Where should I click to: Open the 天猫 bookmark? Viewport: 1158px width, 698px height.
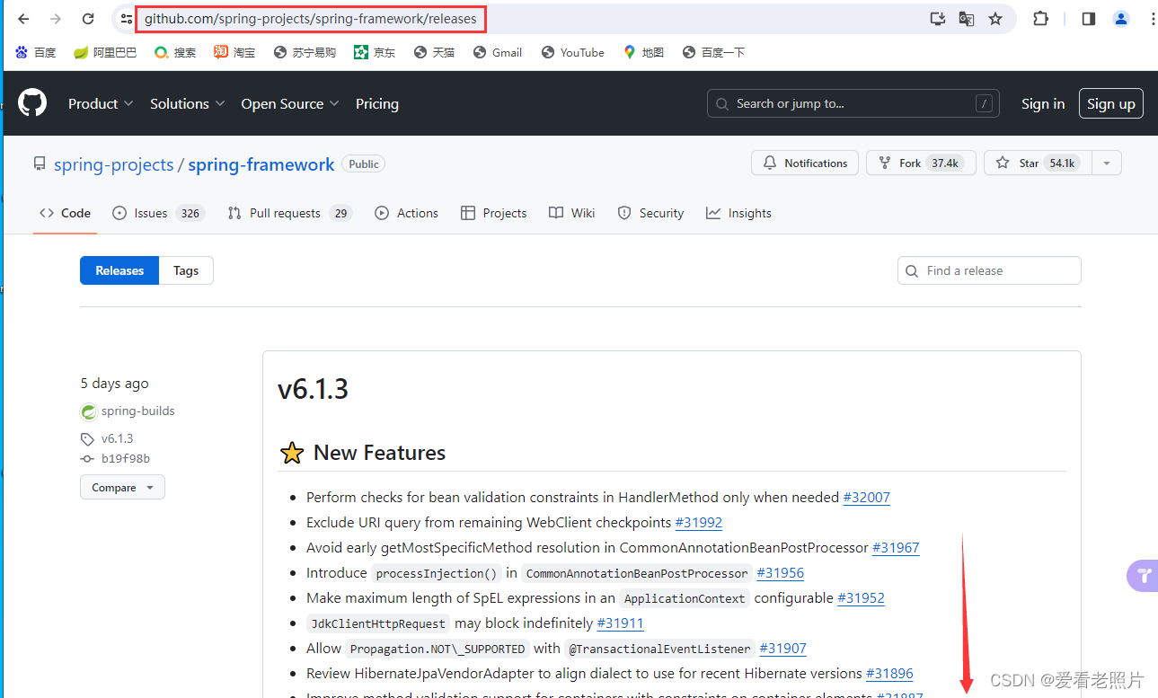434,53
